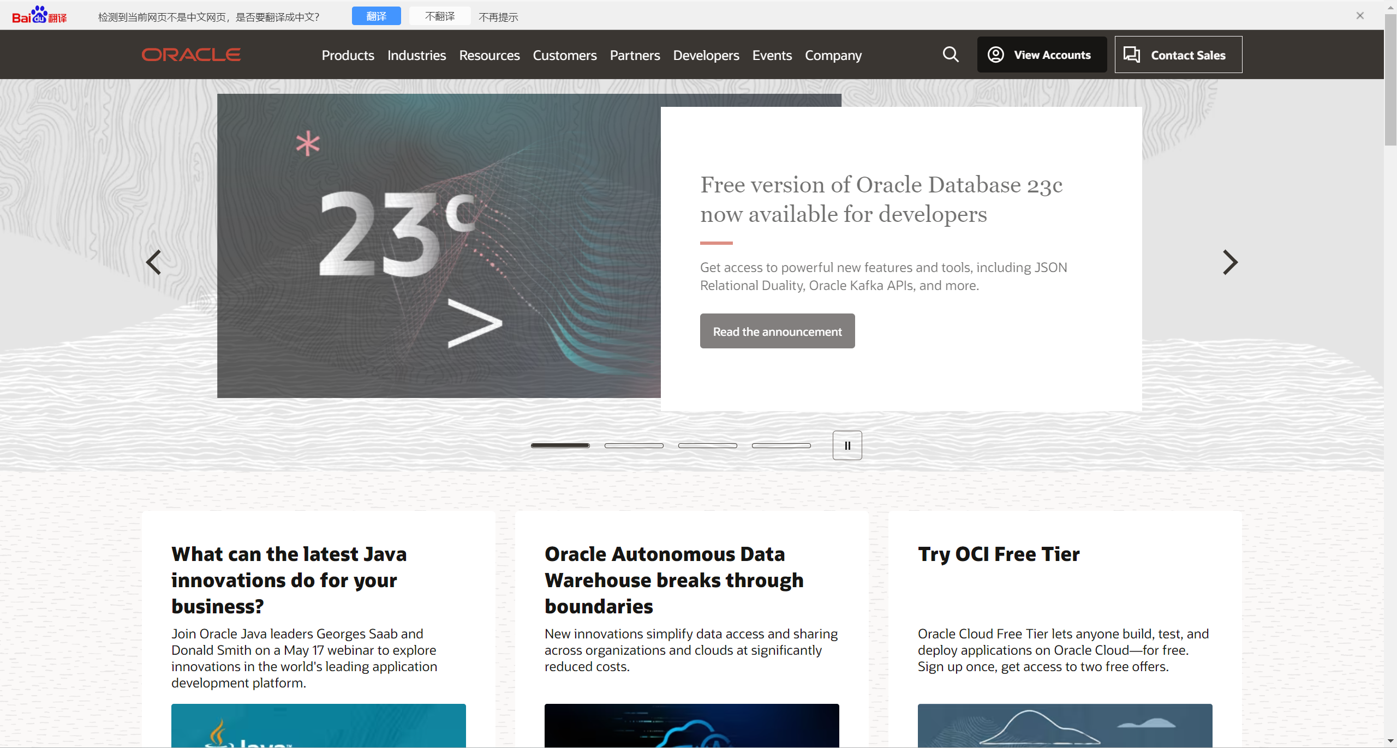Viewport: 1397px width, 748px height.
Task: Click the Contact Sales button
Action: [1178, 55]
